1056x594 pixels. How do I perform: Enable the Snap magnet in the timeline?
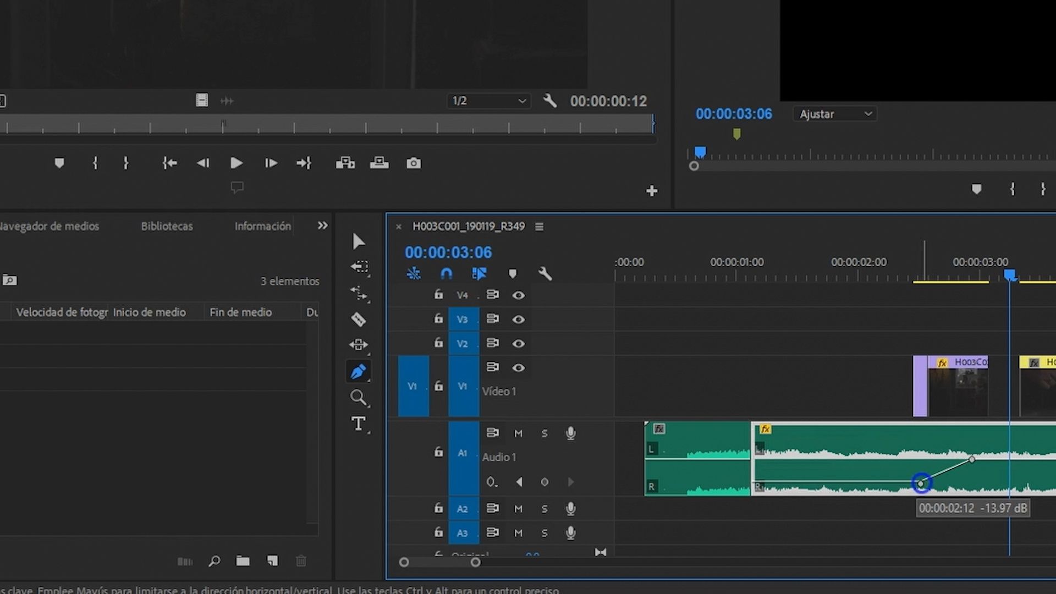click(446, 273)
